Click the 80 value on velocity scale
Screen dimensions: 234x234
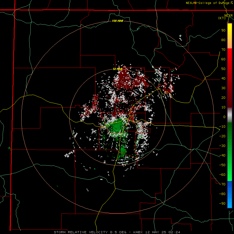point(223,40)
